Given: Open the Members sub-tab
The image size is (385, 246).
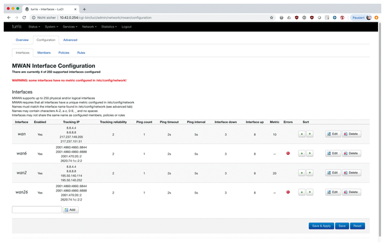Looking at the screenshot, I should click(x=44, y=53).
